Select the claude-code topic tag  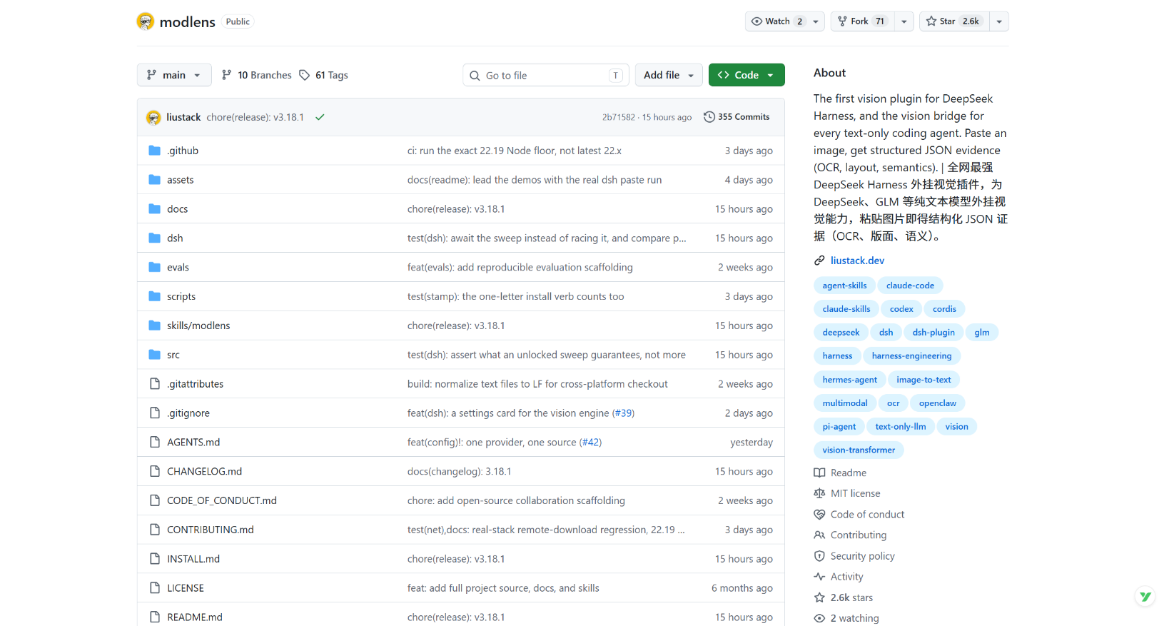pyautogui.click(x=910, y=286)
